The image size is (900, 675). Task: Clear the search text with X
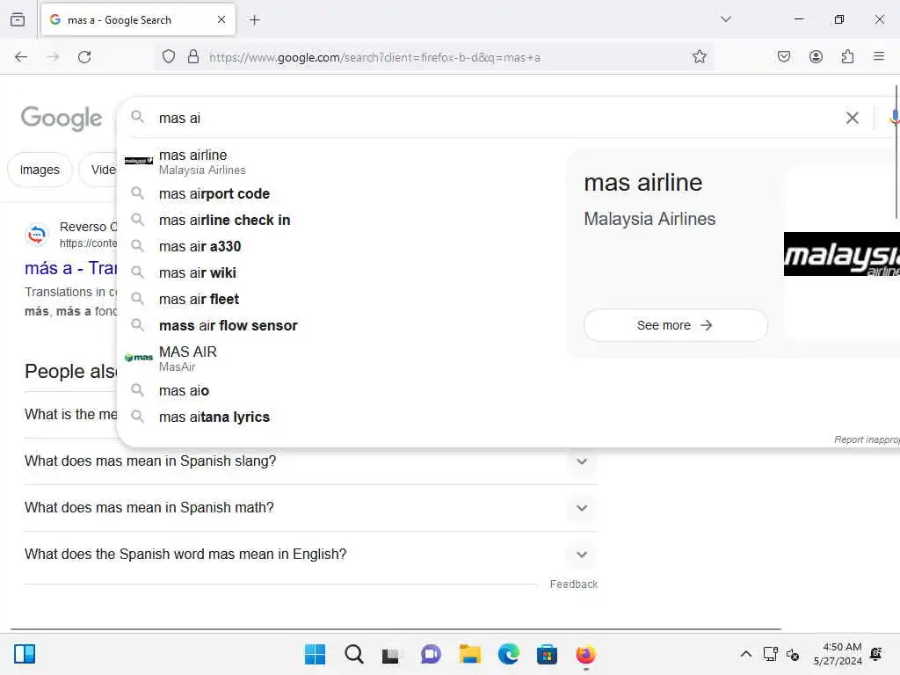853,119
